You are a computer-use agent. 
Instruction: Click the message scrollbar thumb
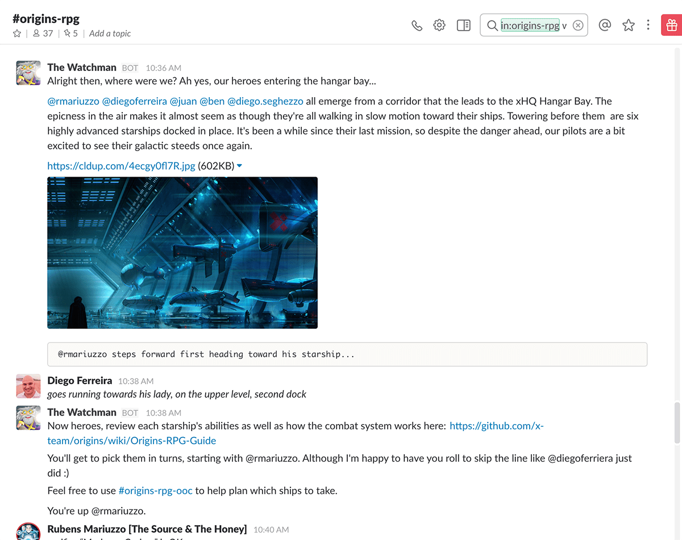point(677,423)
